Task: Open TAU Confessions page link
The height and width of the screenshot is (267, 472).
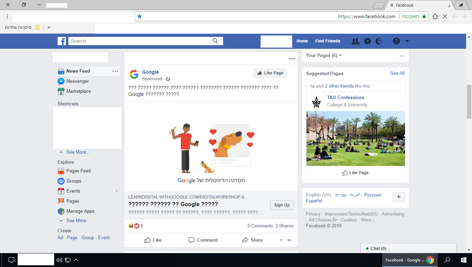Action: coord(346,97)
